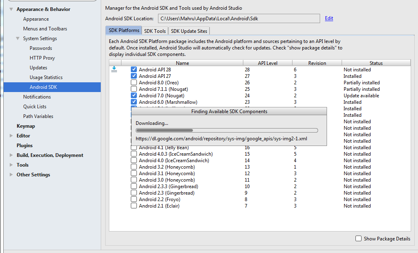418x253 pixels.
Task: Expand the Editor settings group
Action: [11, 136]
